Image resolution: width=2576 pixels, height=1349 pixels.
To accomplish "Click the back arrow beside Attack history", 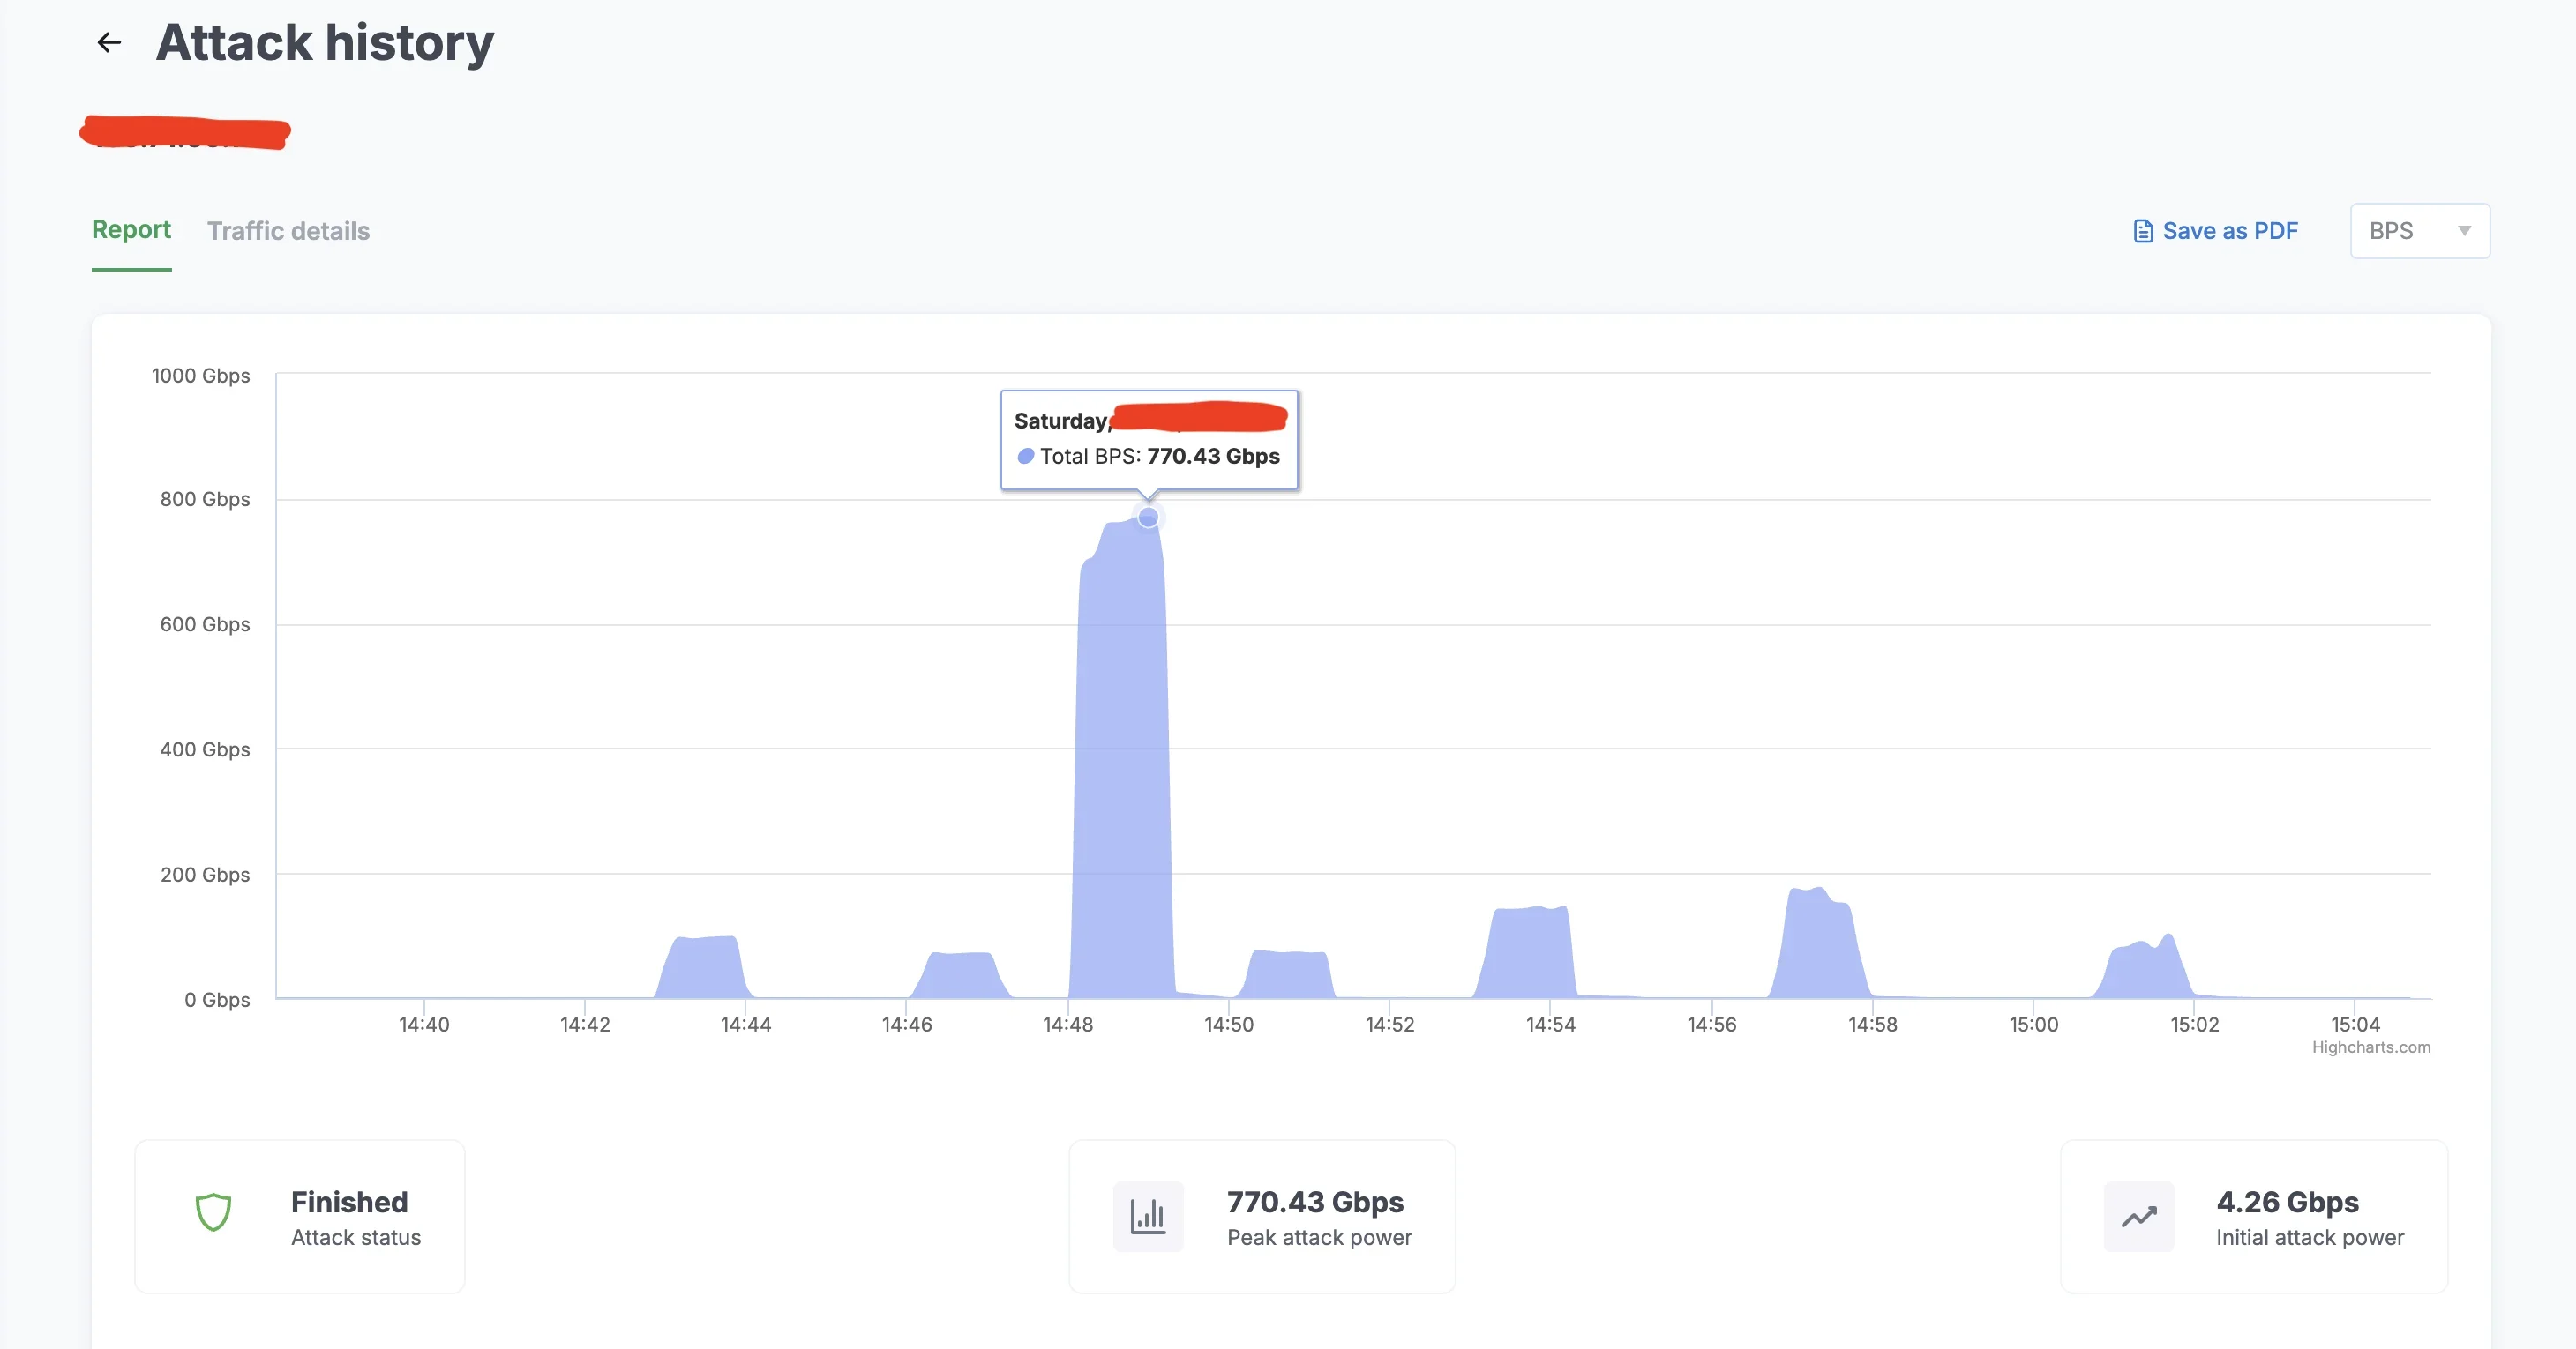I will [x=109, y=42].
